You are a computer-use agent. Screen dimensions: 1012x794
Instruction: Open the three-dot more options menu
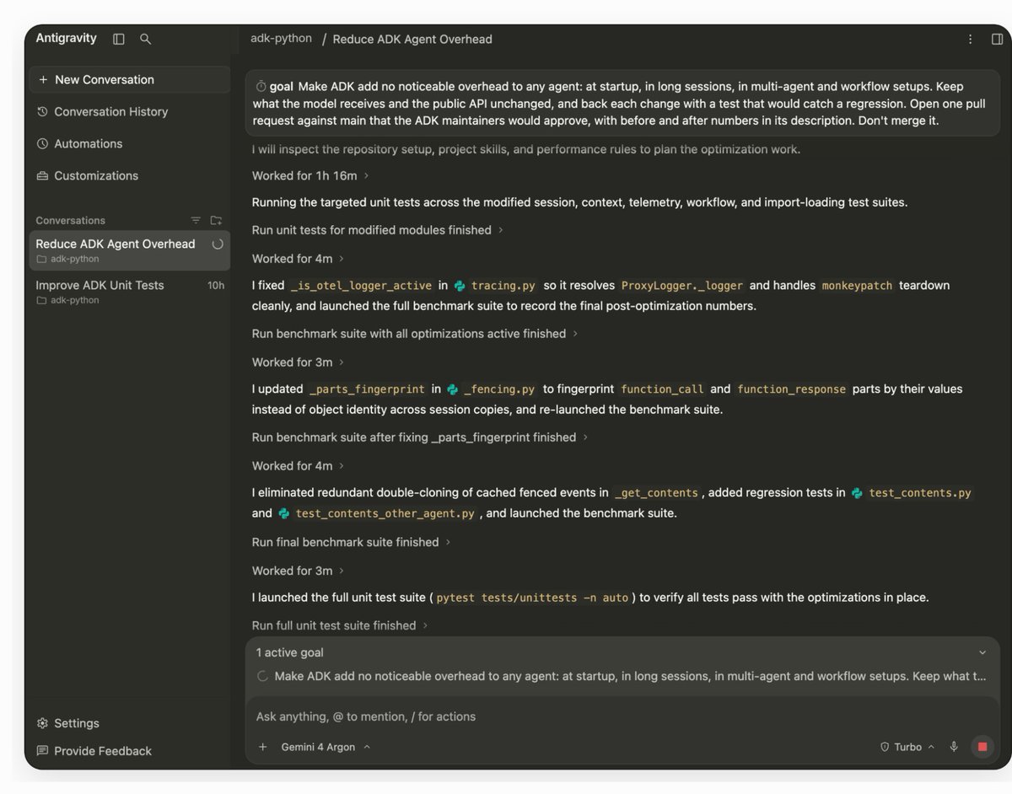pyautogui.click(x=971, y=39)
